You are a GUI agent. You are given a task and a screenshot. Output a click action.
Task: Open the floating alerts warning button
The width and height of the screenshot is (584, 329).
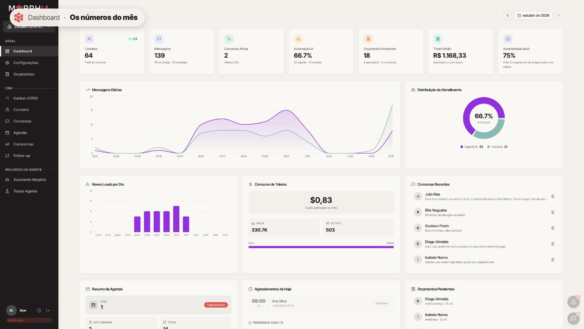(573, 302)
